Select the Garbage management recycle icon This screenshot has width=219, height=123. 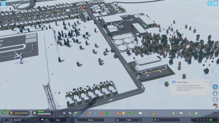coord(107,113)
